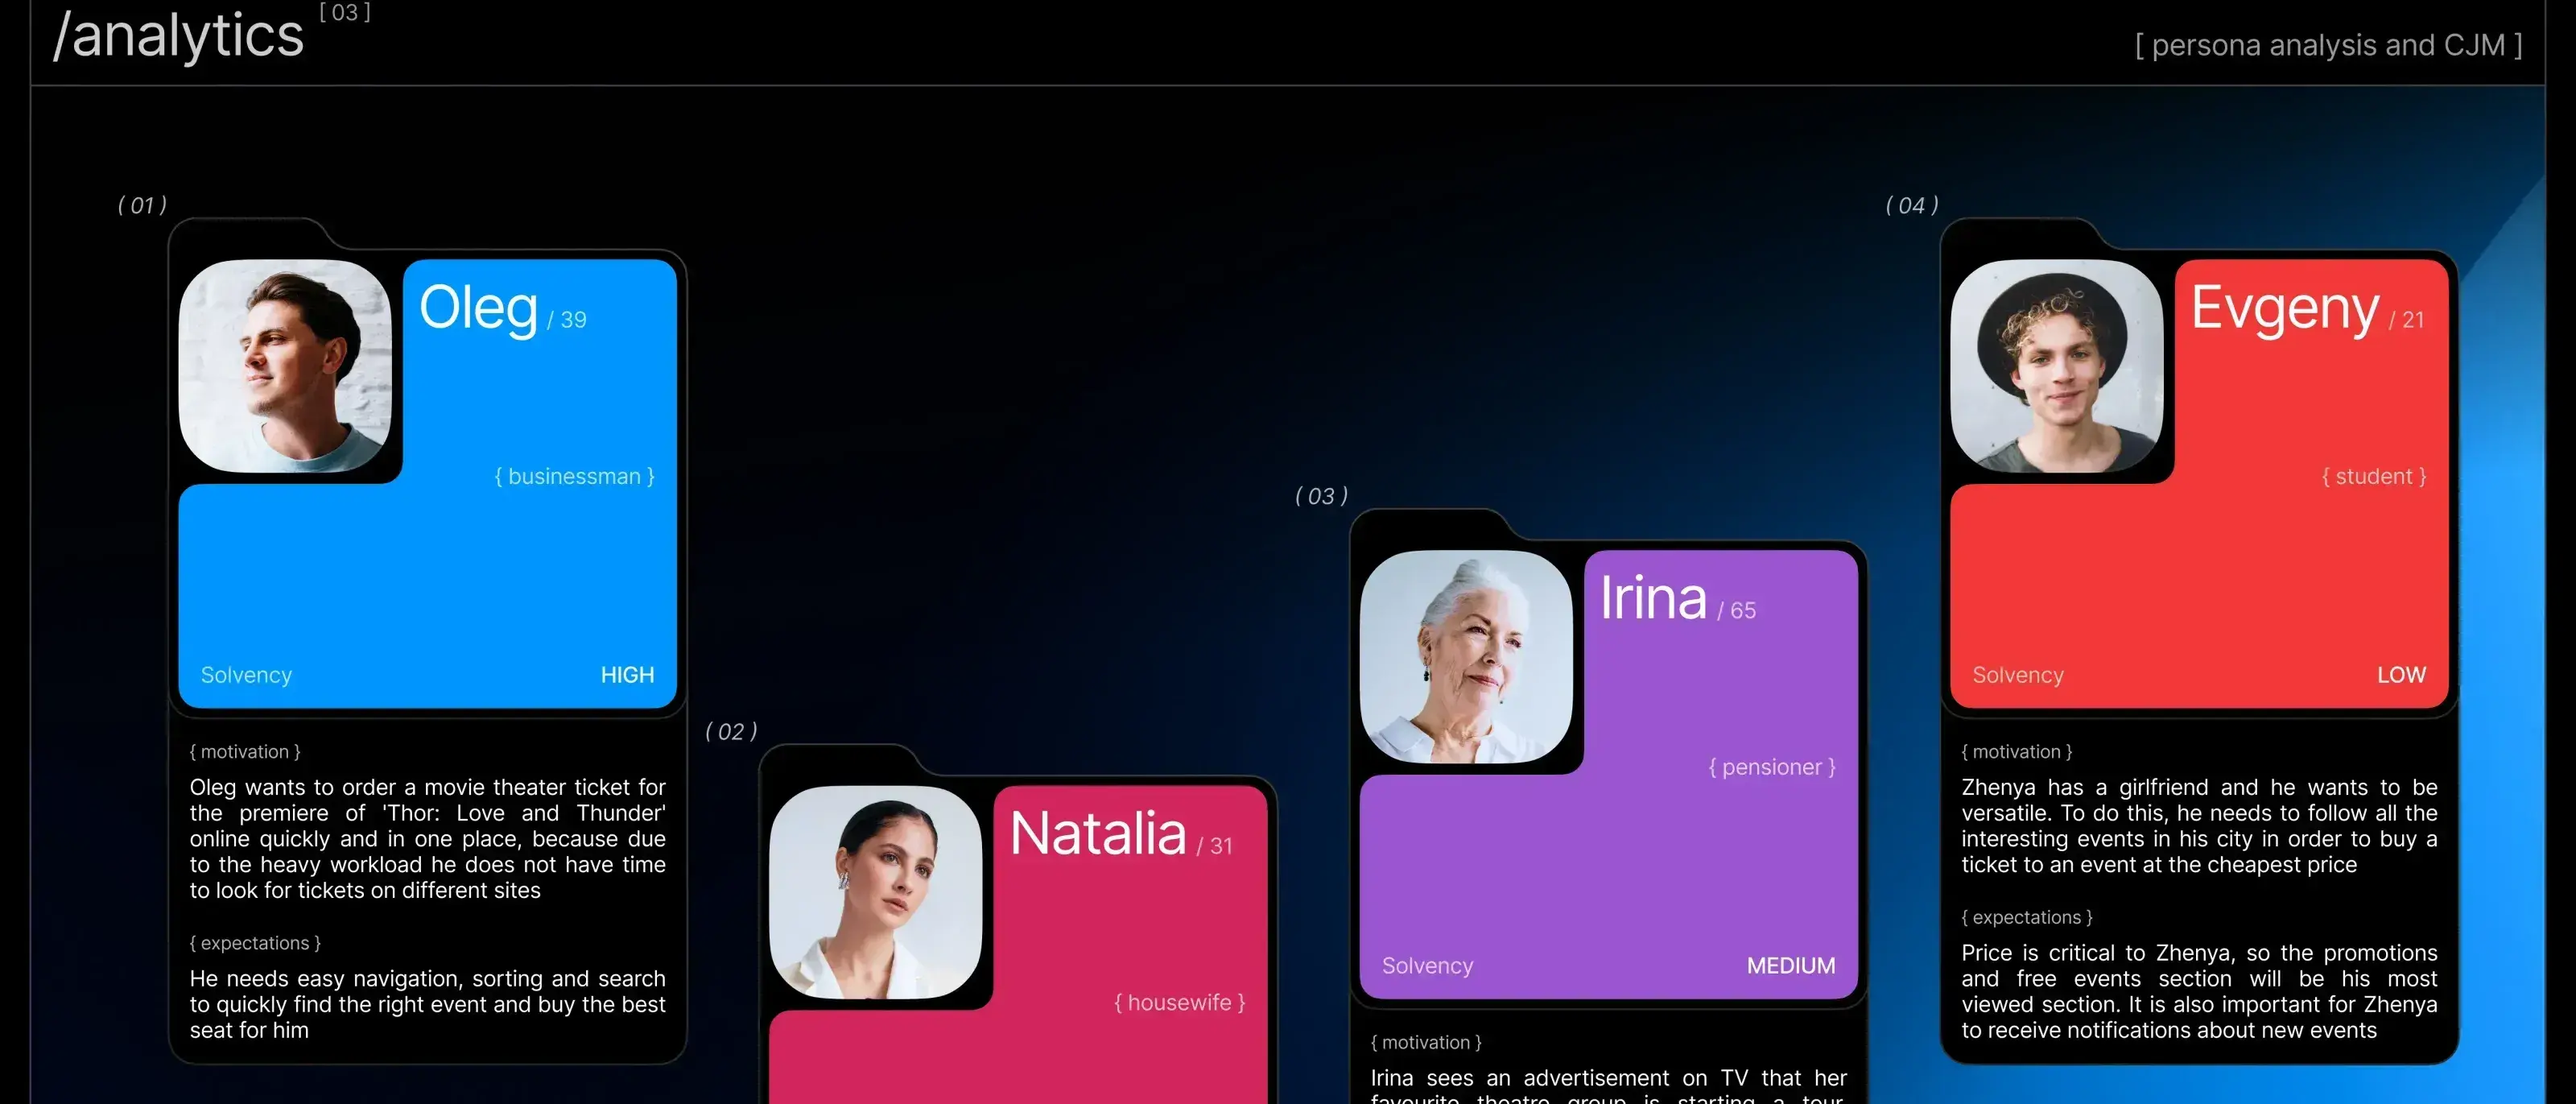Click the '( 03 )' card number
Image resolution: width=2576 pixels, height=1104 pixels.
1321,496
